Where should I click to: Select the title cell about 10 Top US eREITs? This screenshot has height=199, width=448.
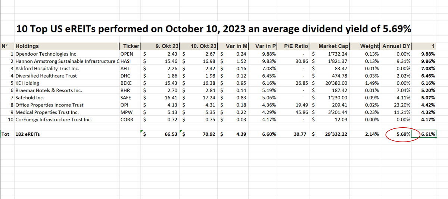213,29
